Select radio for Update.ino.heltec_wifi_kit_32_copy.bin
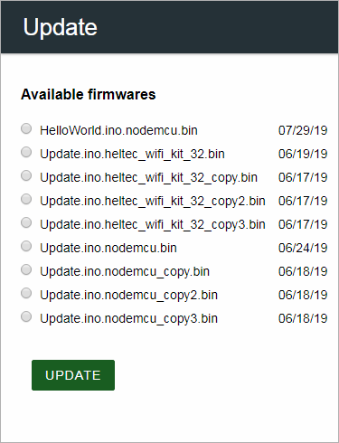Image resolution: width=339 pixels, height=443 pixels. click(x=26, y=175)
